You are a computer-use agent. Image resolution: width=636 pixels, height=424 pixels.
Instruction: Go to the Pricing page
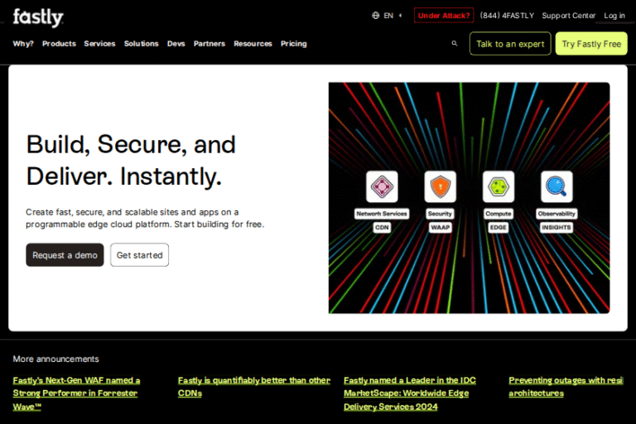pyautogui.click(x=294, y=43)
